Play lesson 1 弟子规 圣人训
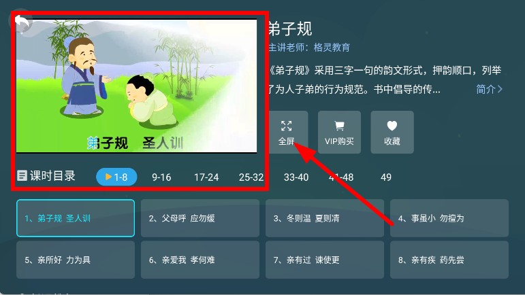This screenshot has width=525, height=295. pyautogui.click(x=76, y=218)
